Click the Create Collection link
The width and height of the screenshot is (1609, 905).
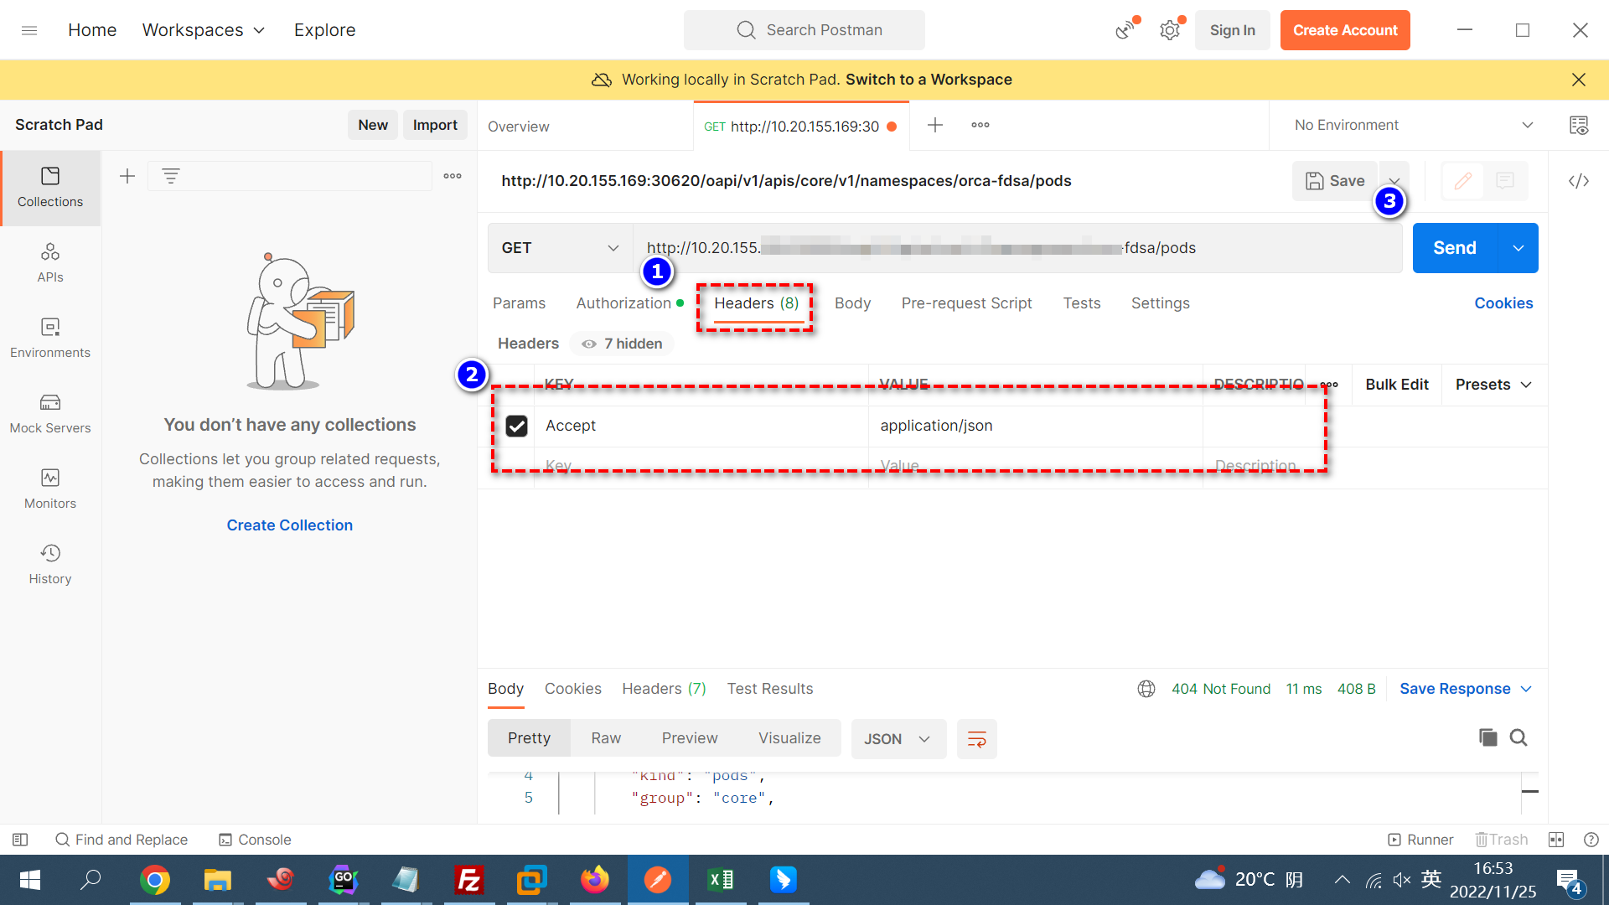coord(289,525)
